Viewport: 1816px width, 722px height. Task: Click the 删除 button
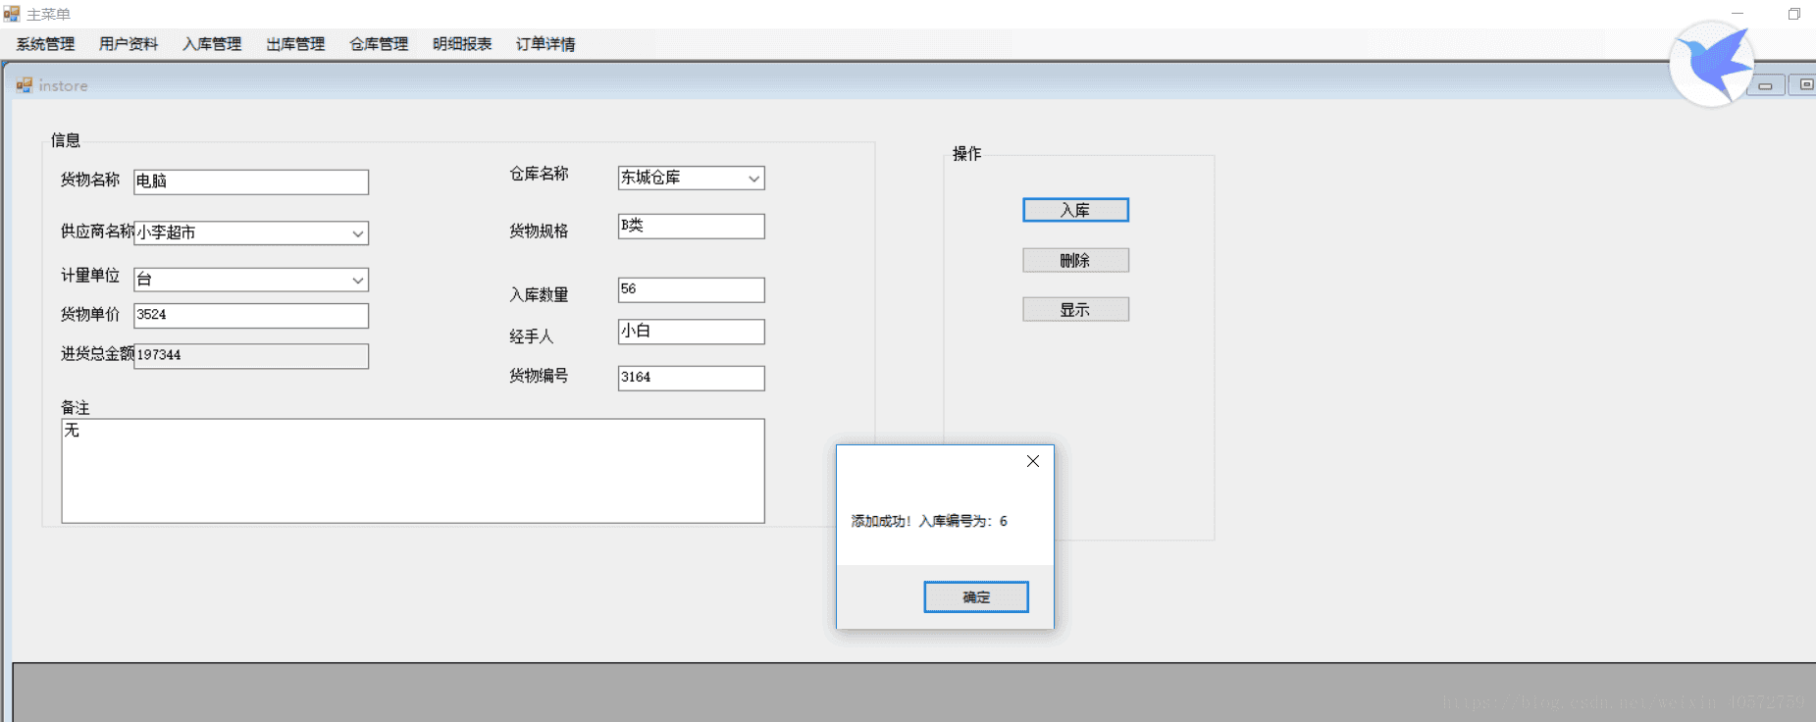point(1075,260)
